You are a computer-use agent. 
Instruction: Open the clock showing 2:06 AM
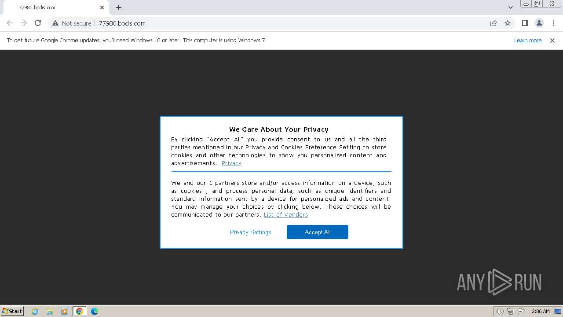pos(541,311)
